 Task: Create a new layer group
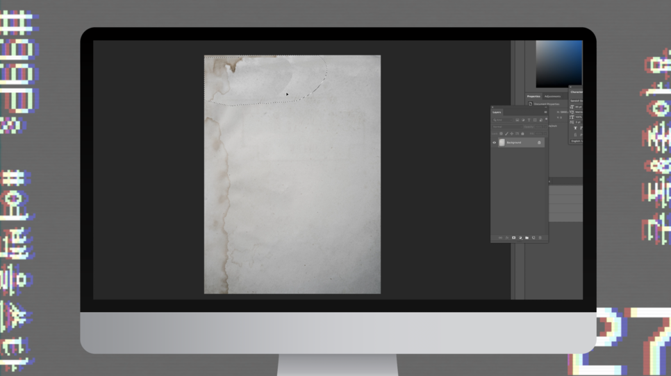527,237
